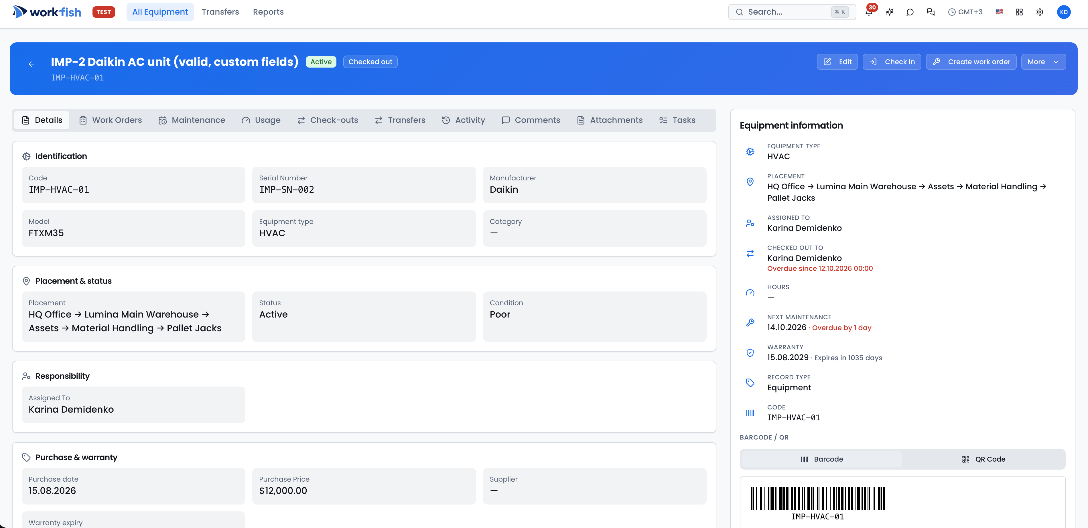Open the settings gear in top bar
The image size is (1088, 528).
(x=1040, y=12)
